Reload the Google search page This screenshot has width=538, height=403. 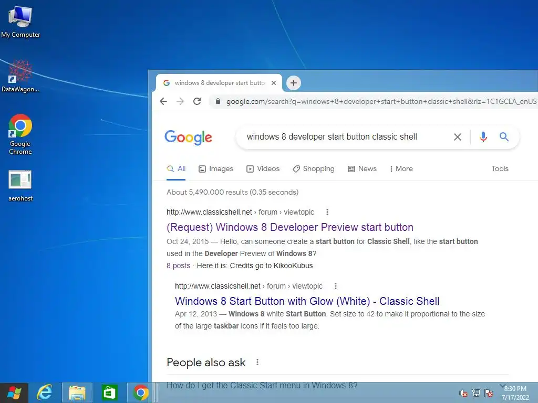[x=197, y=101]
